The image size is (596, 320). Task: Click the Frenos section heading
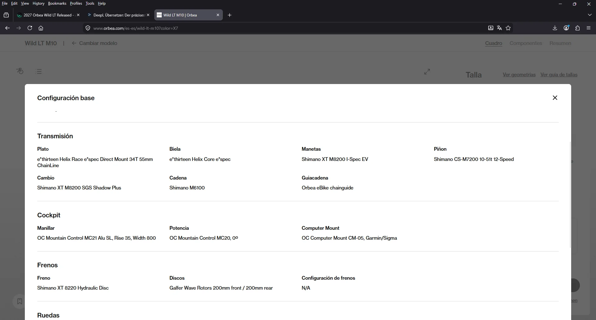(47, 265)
